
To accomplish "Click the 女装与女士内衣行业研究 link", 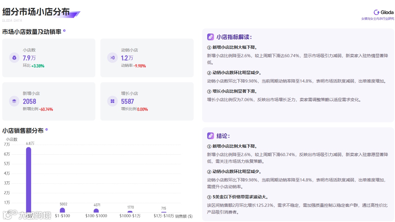I will [378, 19].
